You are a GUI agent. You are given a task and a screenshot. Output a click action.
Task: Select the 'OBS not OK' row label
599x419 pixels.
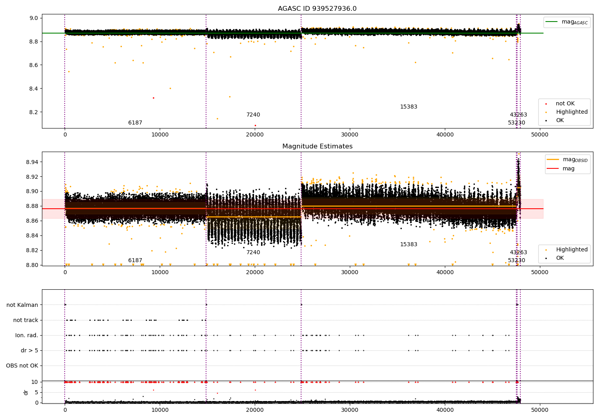[22, 366]
